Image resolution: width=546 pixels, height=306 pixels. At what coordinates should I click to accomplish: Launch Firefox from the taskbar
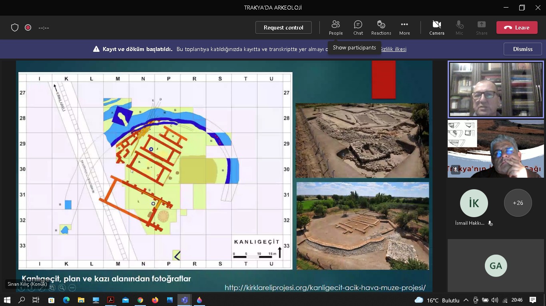pos(155,300)
